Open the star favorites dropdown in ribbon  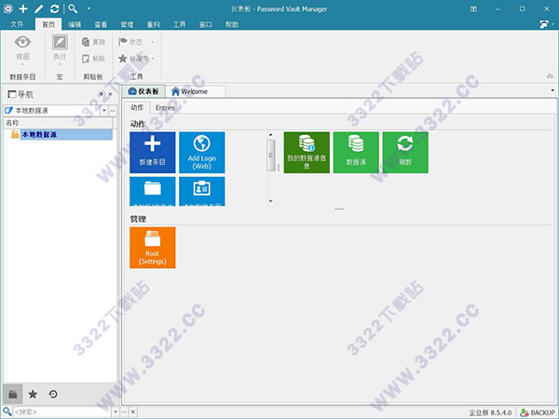[136, 59]
